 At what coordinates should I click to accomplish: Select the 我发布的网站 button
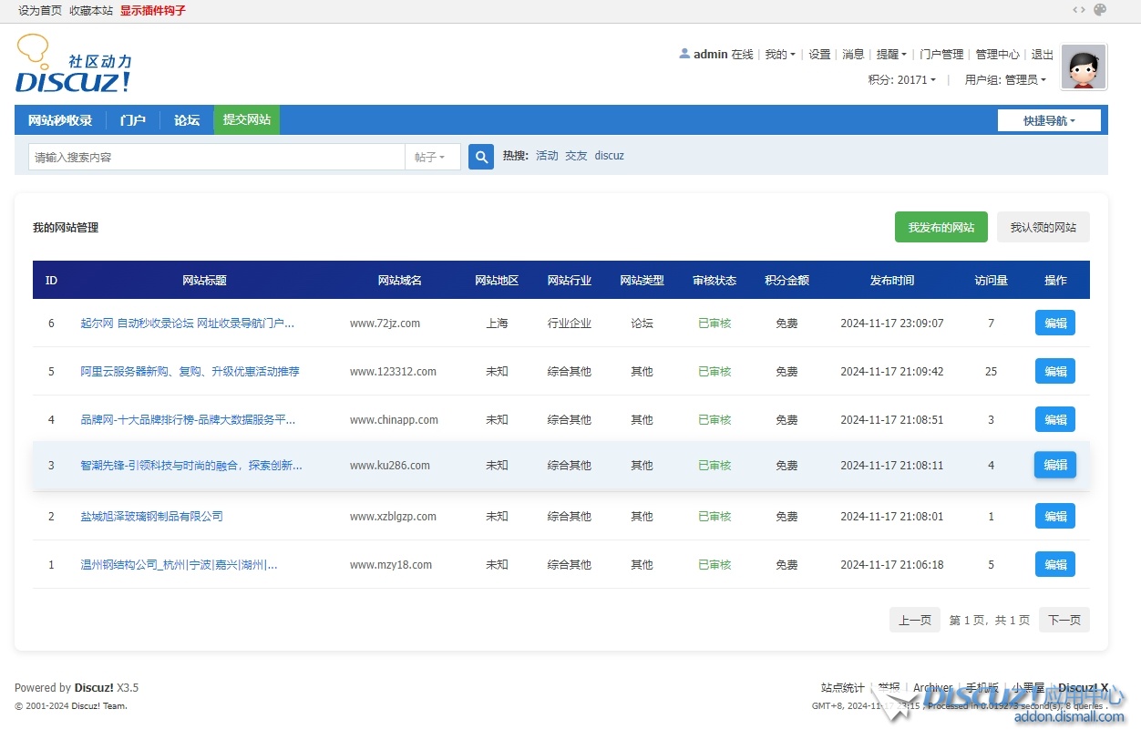(x=941, y=228)
